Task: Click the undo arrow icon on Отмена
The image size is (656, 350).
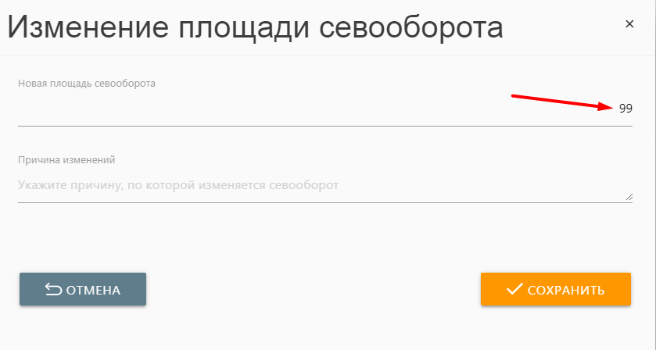Action: point(53,290)
